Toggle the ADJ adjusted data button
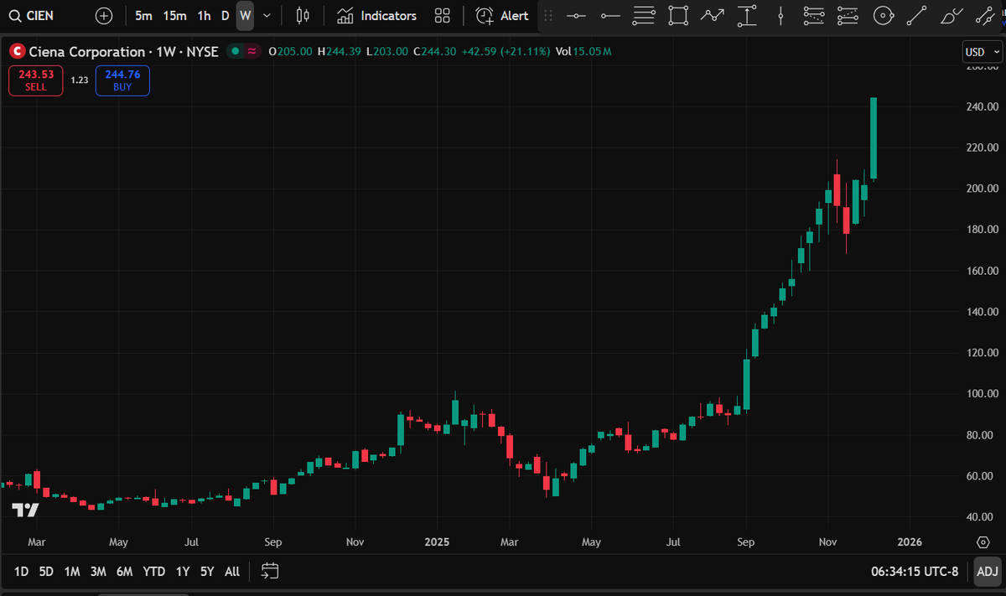This screenshot has width=1006, height=596. (988, 572)
